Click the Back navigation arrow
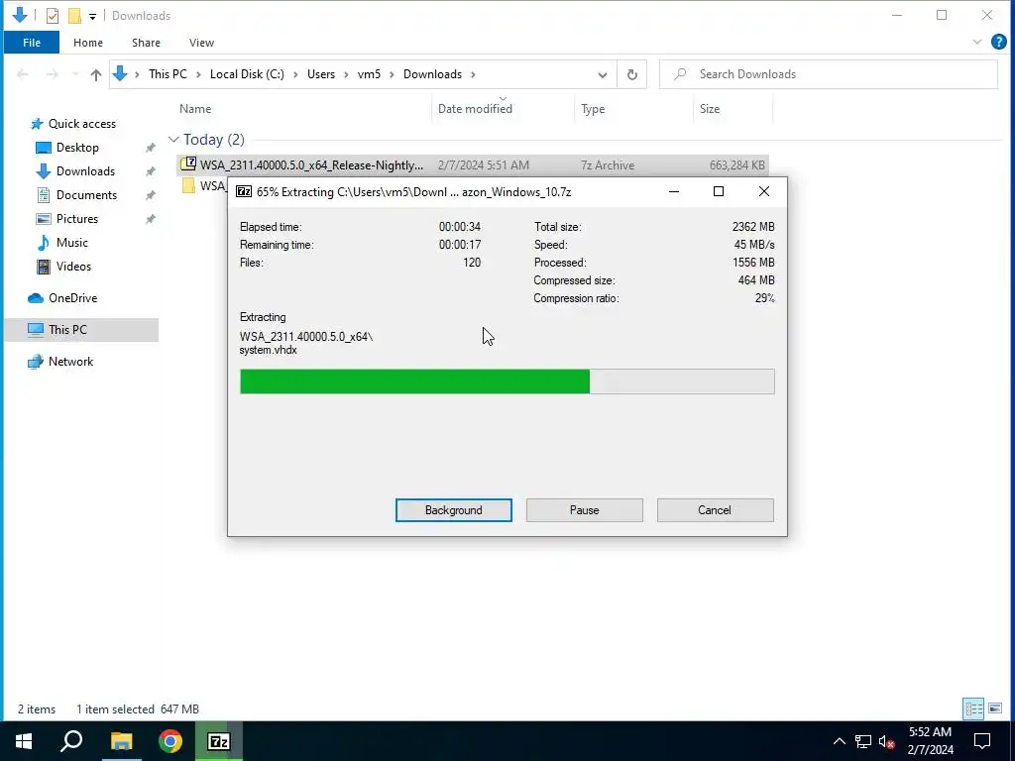The width and height of the screenshot is (1015, 761). [x=23, y=74]
